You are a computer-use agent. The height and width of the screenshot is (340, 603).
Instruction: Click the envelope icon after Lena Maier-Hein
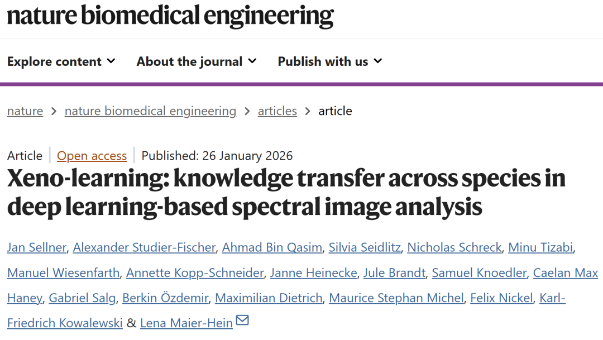tap(242, 321)
